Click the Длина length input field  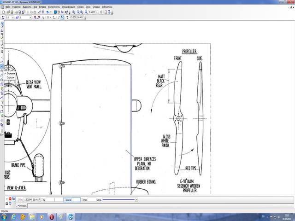point(76,200)
